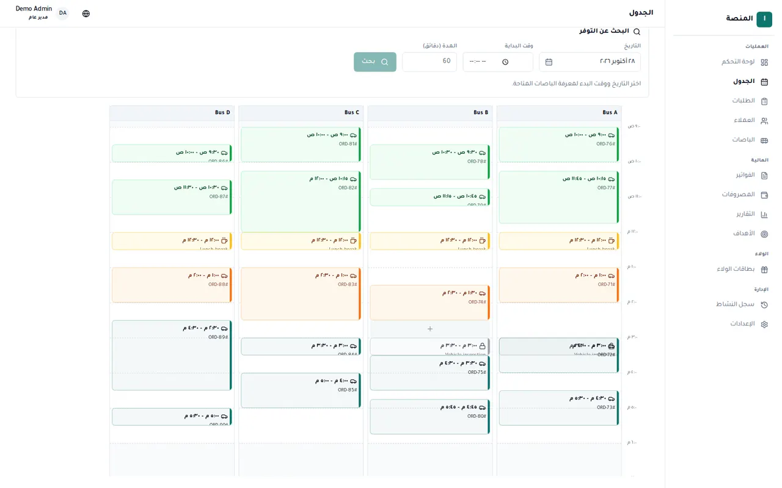Image resolution: width=782 pixels, height=488 pixels.
Task: Select the ORD-80 booking block
Action: [430, 417]
